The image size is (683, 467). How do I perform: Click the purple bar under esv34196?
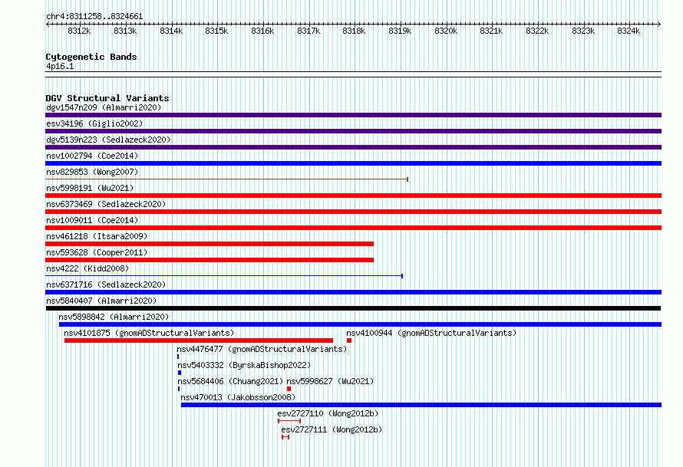[353, 131]
